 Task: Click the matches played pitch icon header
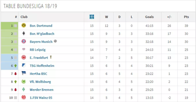pyautogui.click(x=92, y=17)
